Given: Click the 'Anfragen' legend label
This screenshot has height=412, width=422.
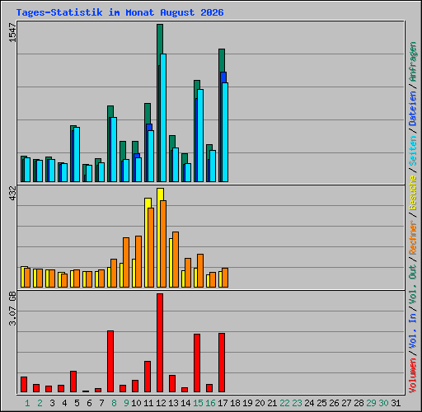Looking at the screenshot, I should pyautogui.click(x=412, y=62).
